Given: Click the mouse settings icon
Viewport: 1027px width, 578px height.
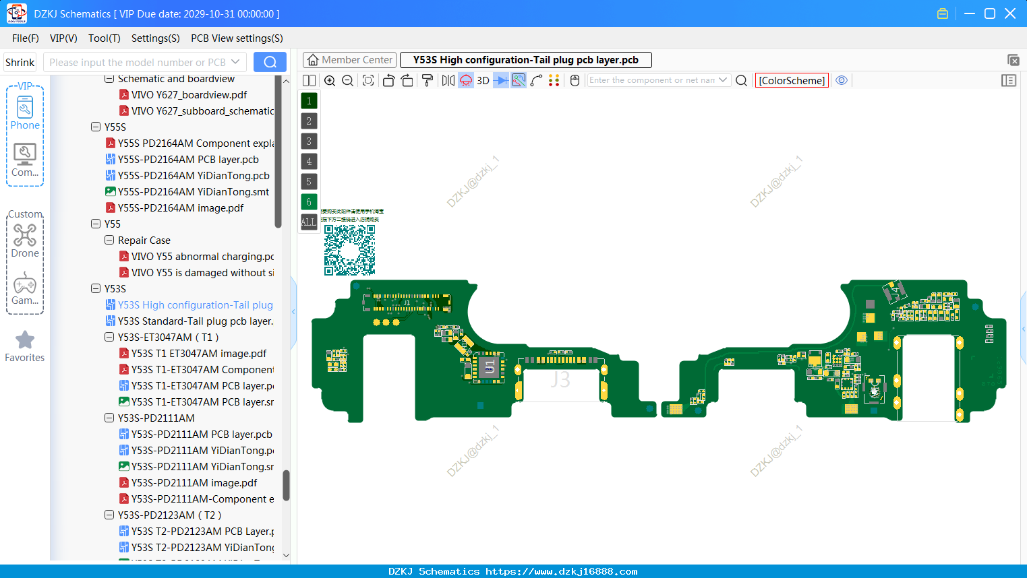Looking at the screenshot, I should 575,80.
